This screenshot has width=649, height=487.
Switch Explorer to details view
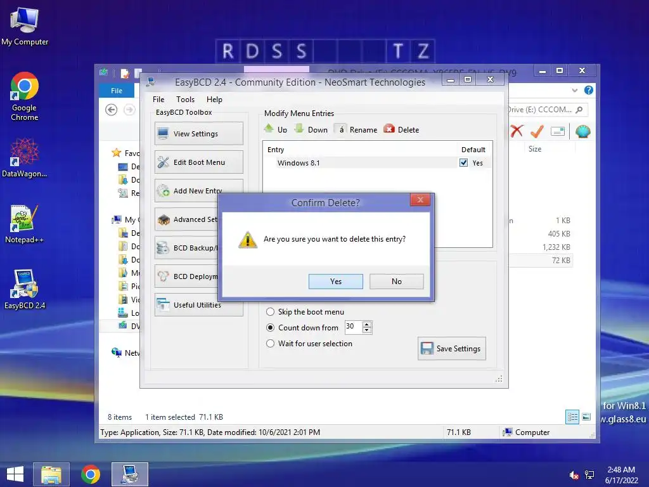[572, 417]
